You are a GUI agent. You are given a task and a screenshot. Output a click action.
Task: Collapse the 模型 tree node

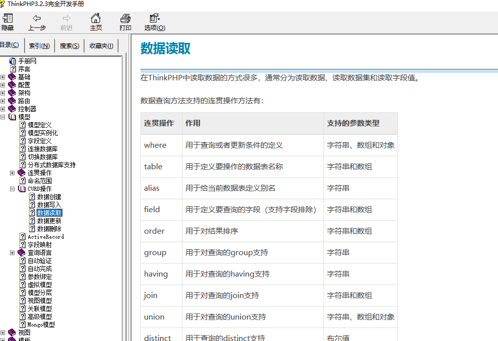(x=3, y=117)
